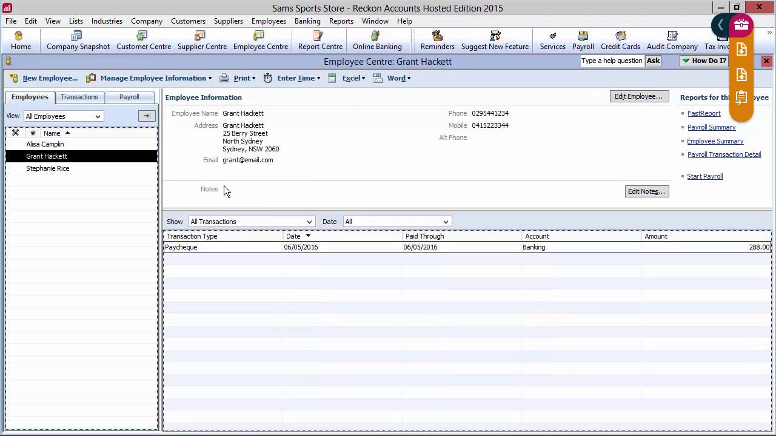This screenshot has width=776, height=436.
Task: Click the Supplier Centre toolbar icon
Action: [x=202, y=41]
